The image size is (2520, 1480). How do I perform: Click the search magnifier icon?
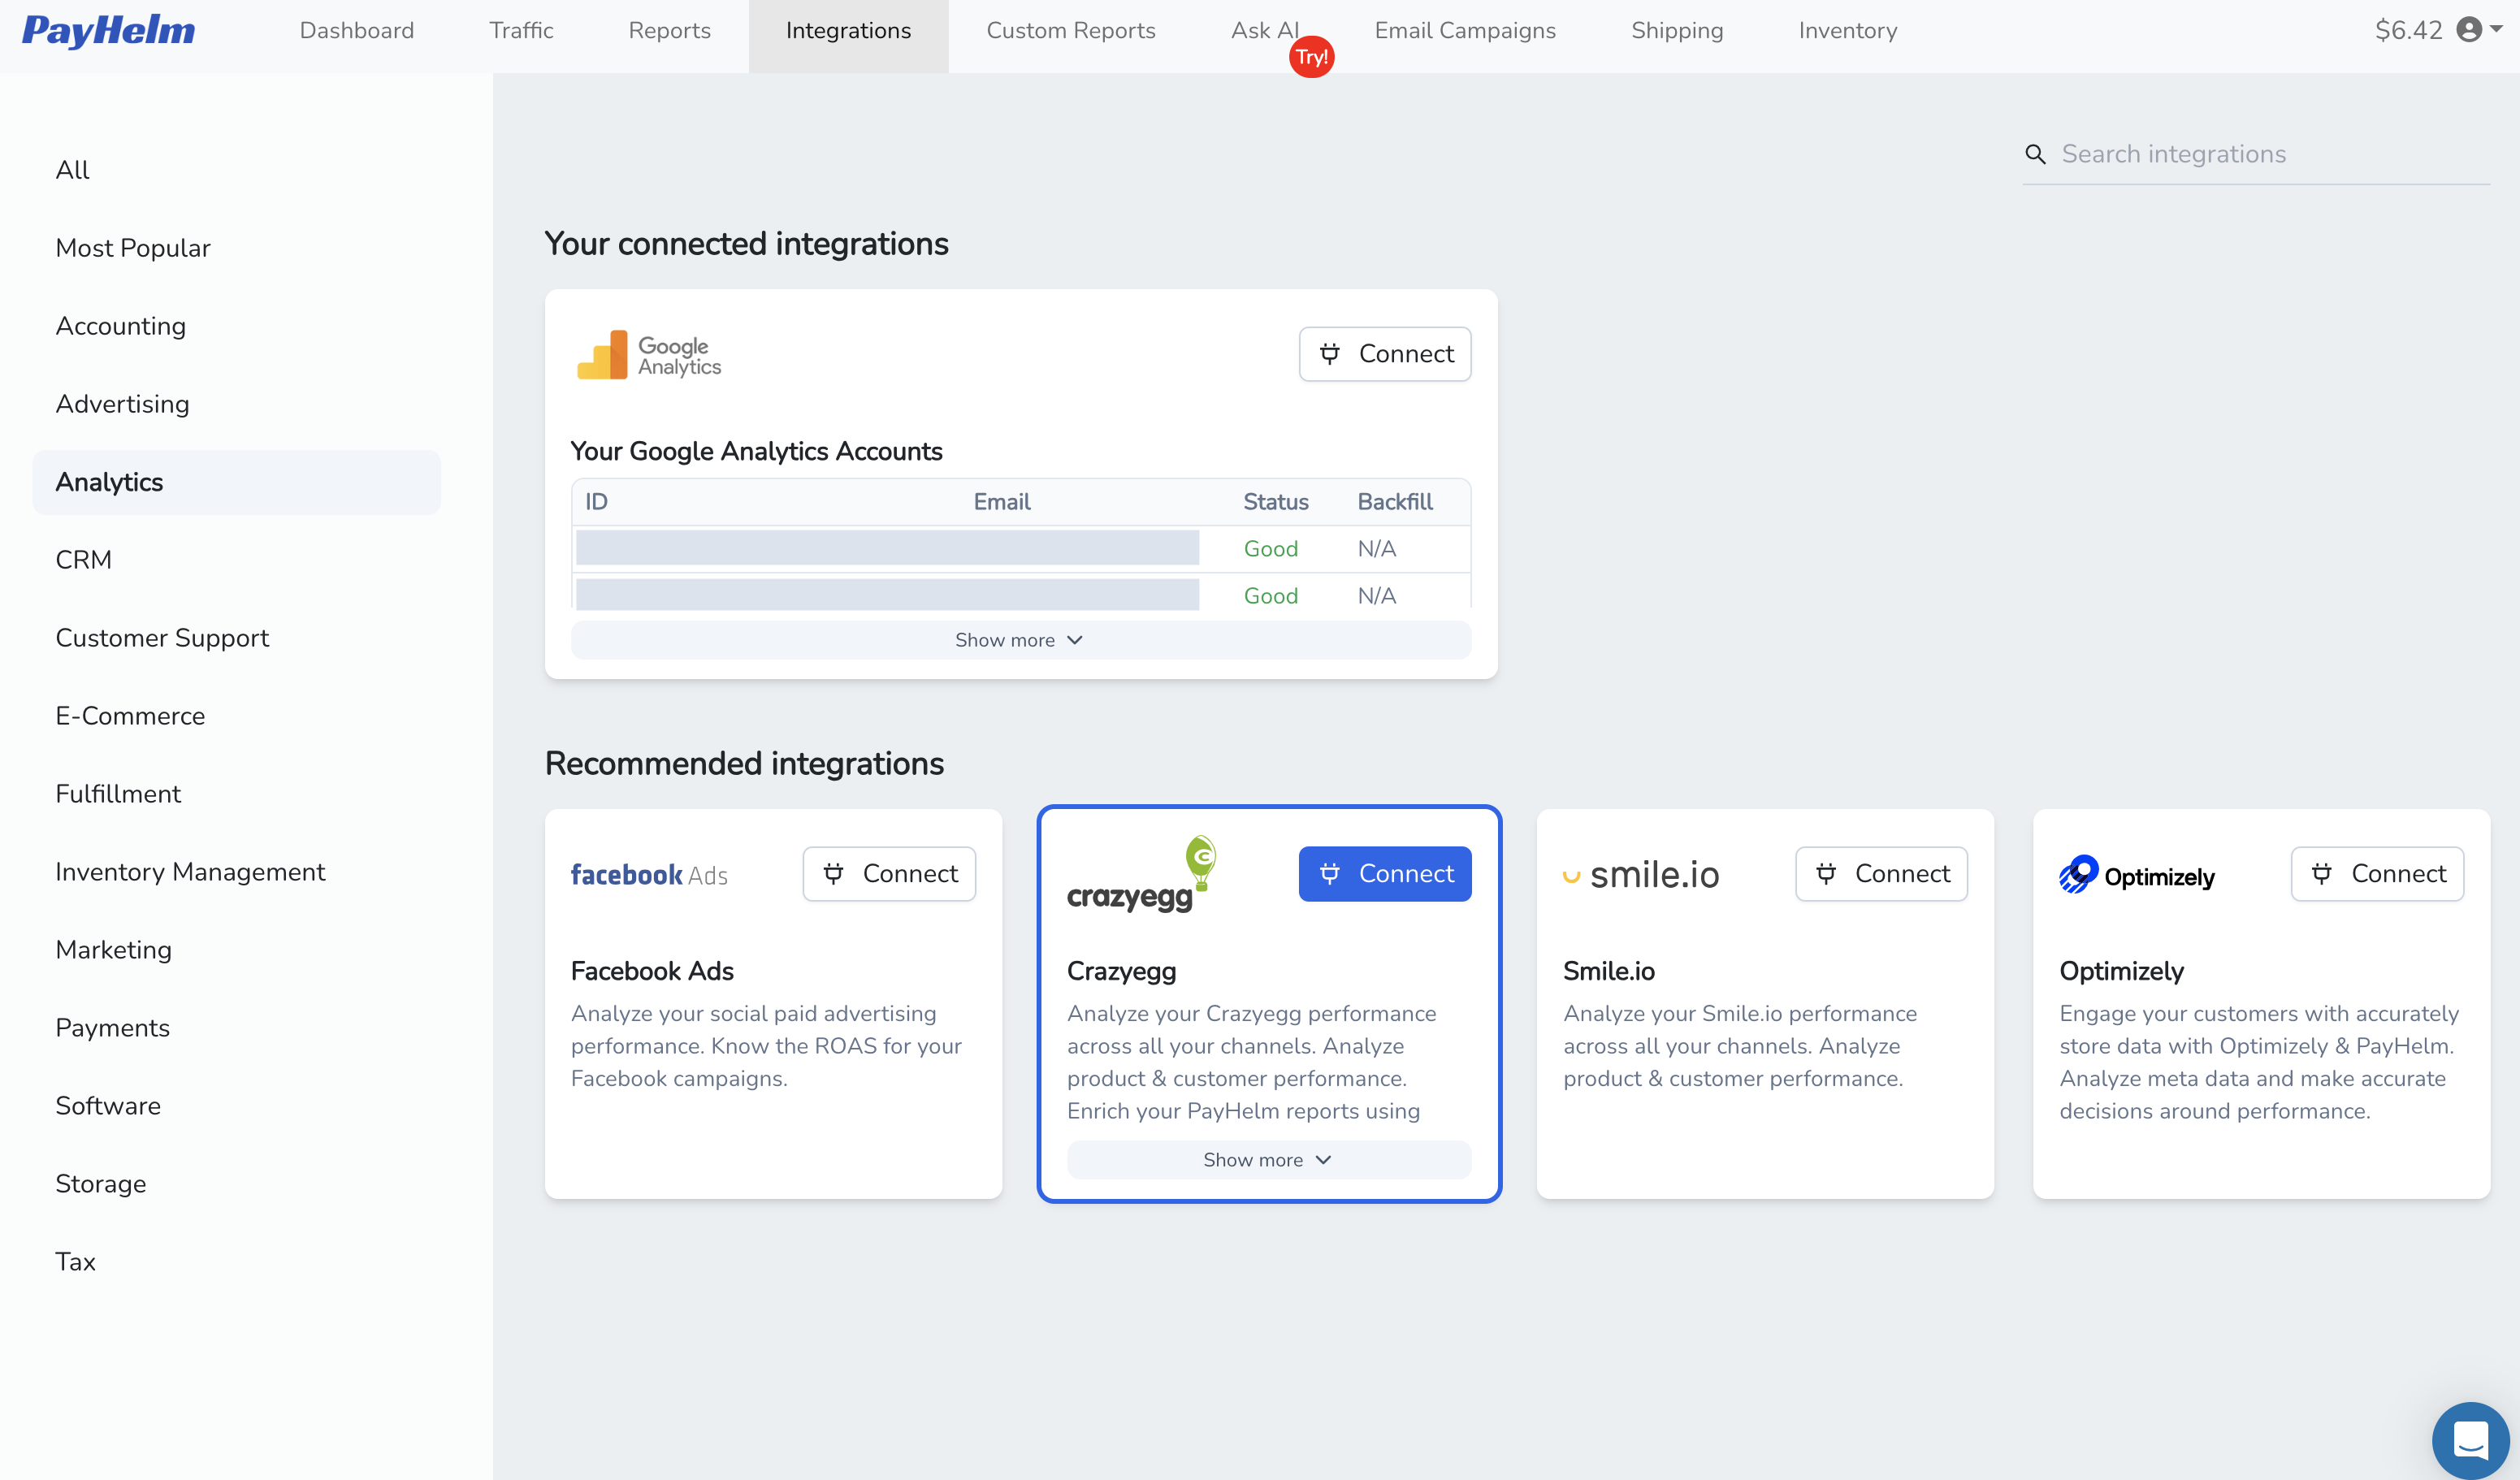[x=2035, y=154]
